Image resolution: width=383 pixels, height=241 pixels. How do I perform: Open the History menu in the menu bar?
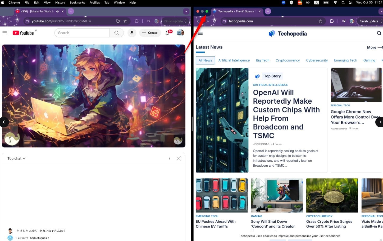tap(60, 3)
